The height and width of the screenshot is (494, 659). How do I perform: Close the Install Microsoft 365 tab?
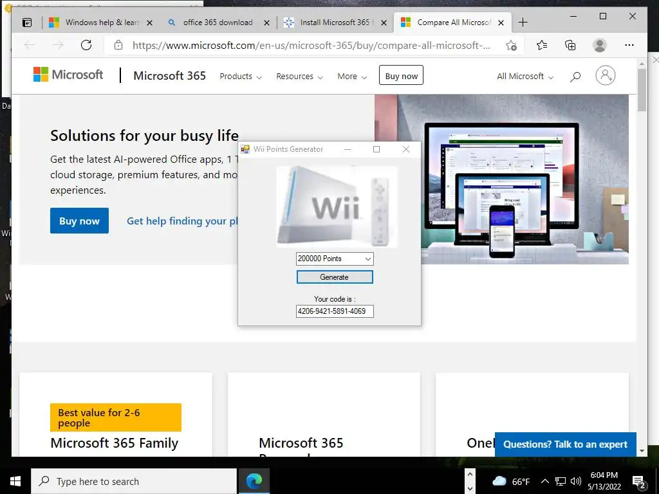pyautogui.click(x=384, y=23)
